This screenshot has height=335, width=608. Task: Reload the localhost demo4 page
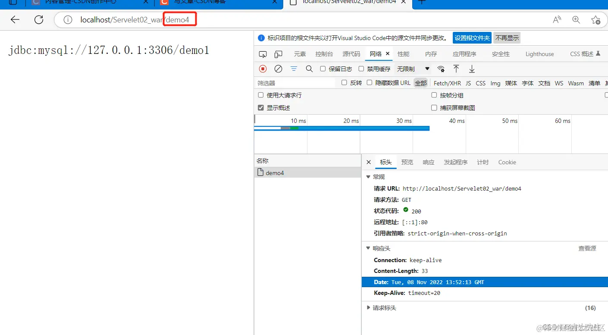[x=39, y=19]
